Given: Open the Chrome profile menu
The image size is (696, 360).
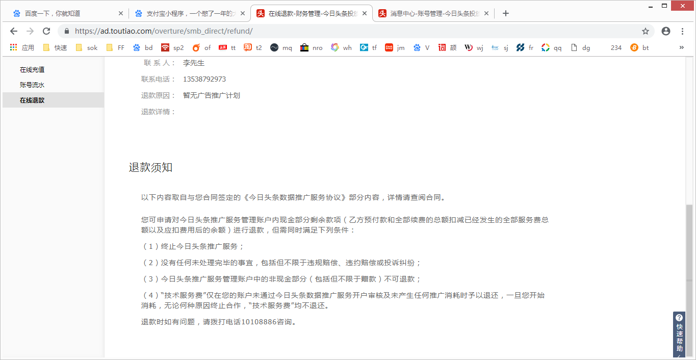Looking at the screenshot, I should [666, 31].
